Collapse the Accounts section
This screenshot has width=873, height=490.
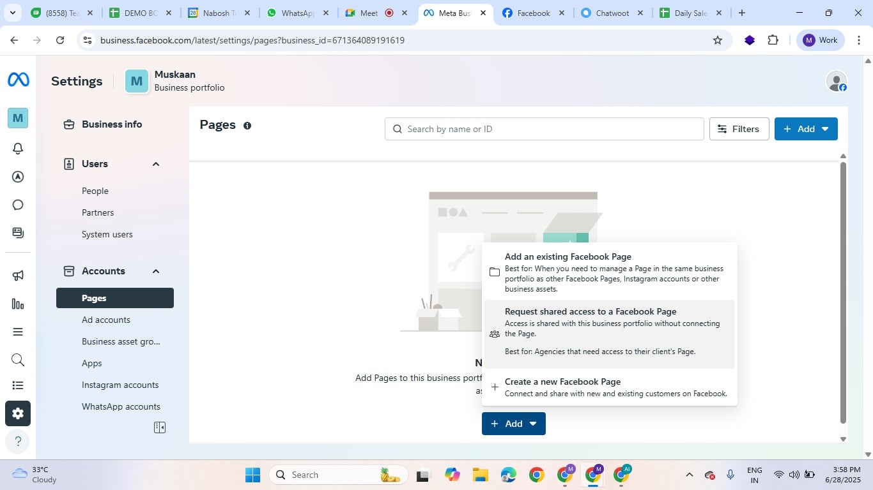coord(155,271)
